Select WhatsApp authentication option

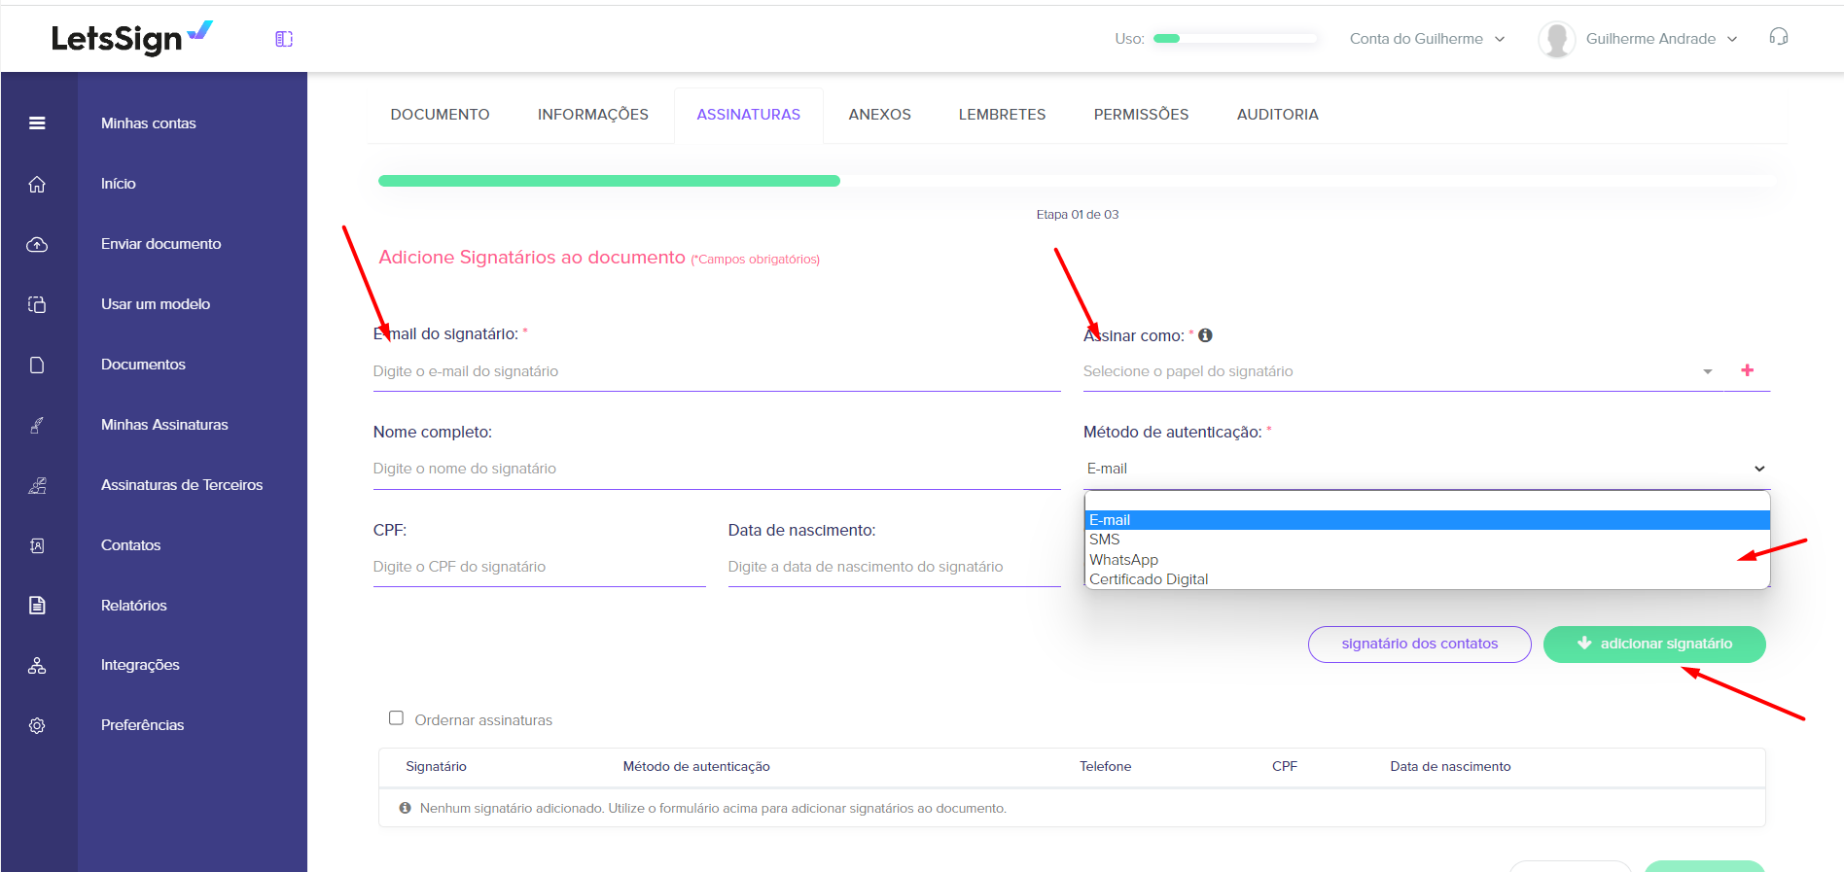(1427, 560)
